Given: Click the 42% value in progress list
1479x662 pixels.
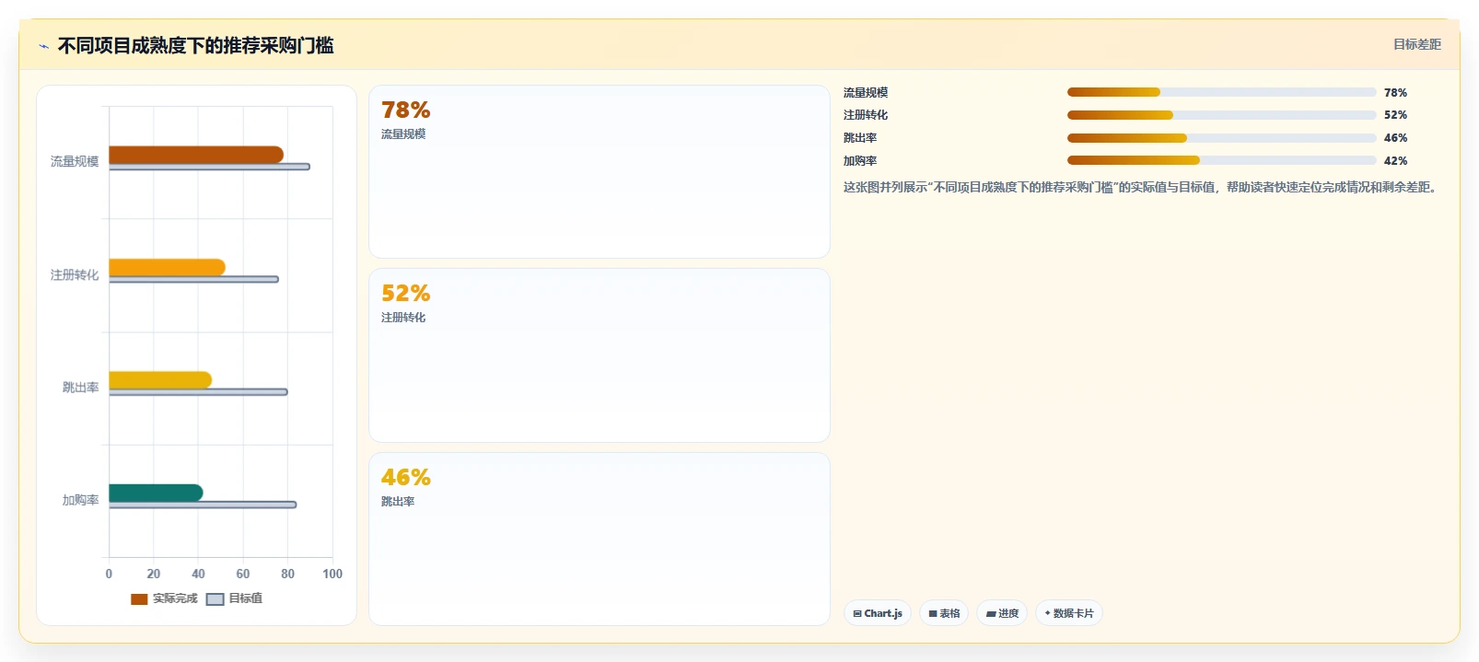Looking at the screenshot, I should click(x=1395, y=160).
